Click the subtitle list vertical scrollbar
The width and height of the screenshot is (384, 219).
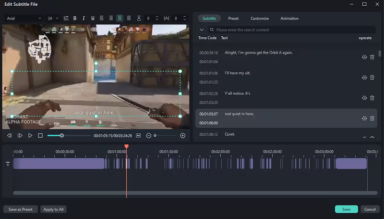tap(380, 54)
